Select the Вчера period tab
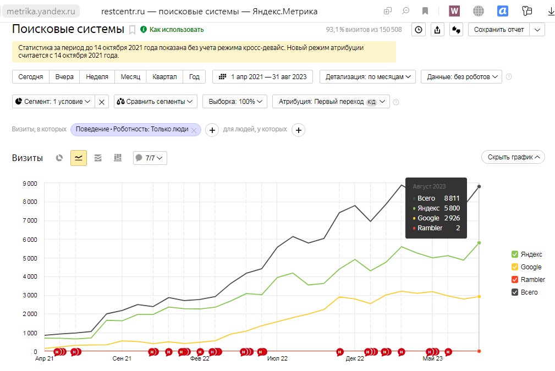 point(64,77)
